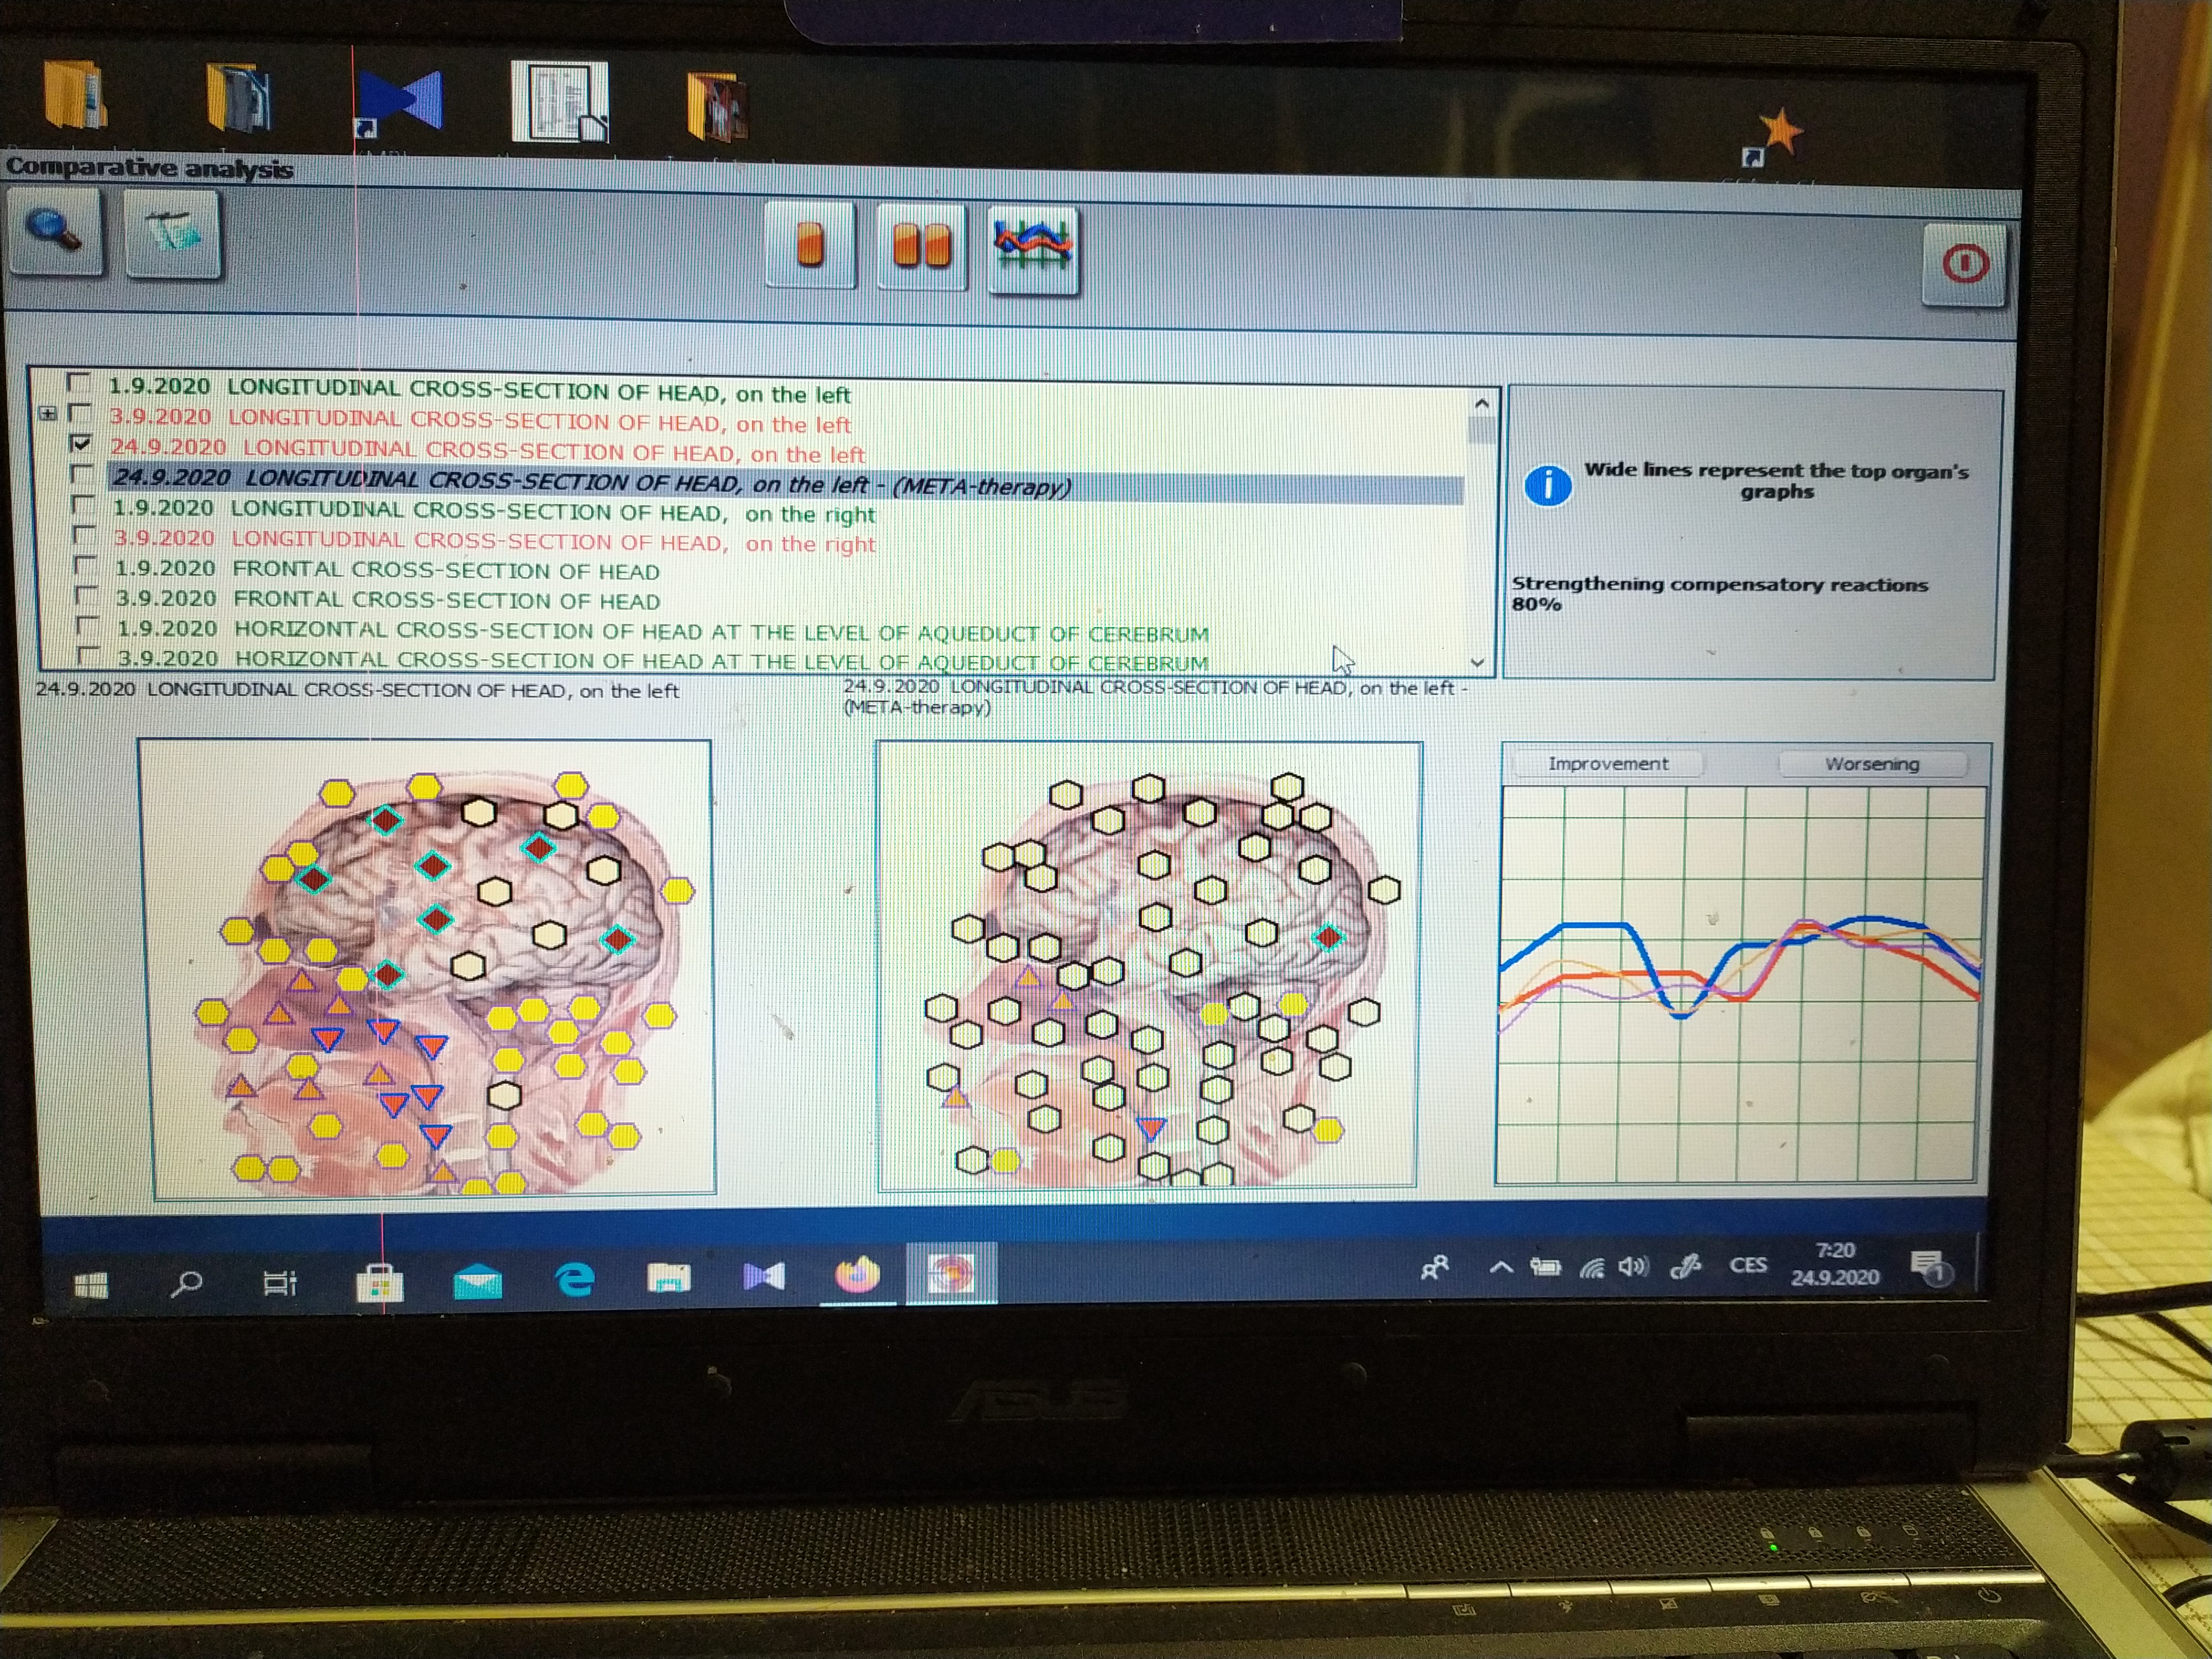Select the double orange cylinders comparison view

click(x=921, y=246)
